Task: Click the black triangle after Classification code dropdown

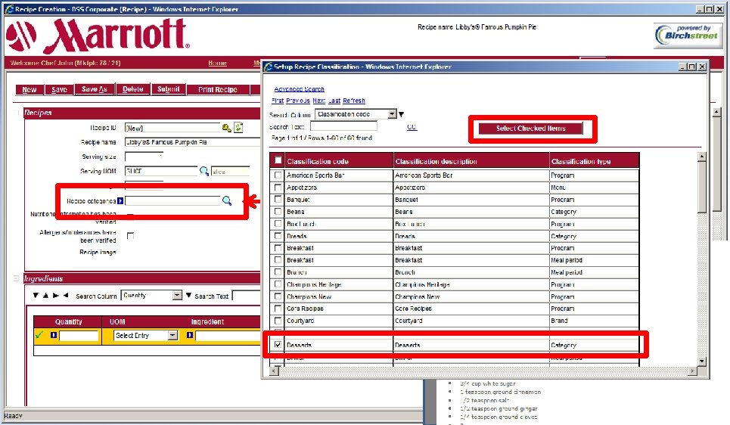Action: click(402, 114)
